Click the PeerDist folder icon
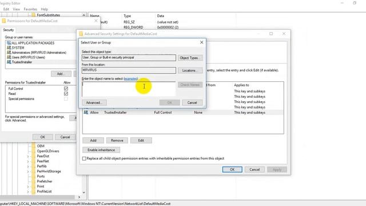The width and height of the screenshot is (366, 206). [33, 156]
